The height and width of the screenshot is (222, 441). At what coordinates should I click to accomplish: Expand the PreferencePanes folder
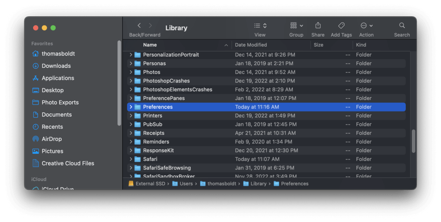tap(131, 98)
